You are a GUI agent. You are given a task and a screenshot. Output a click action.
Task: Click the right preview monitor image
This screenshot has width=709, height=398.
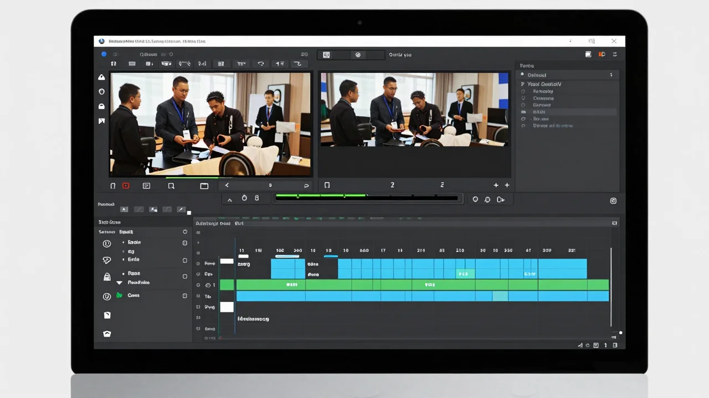414,109
